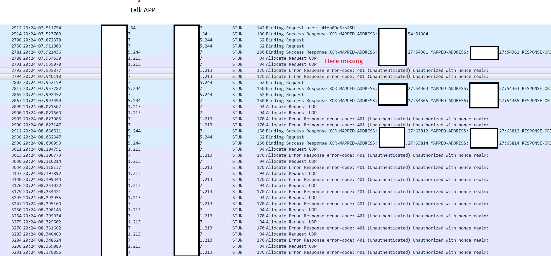This screenshot has height=256, width=551.
Task: Highlight packet 3176 Allocate Request row
Action: (275, 185)
